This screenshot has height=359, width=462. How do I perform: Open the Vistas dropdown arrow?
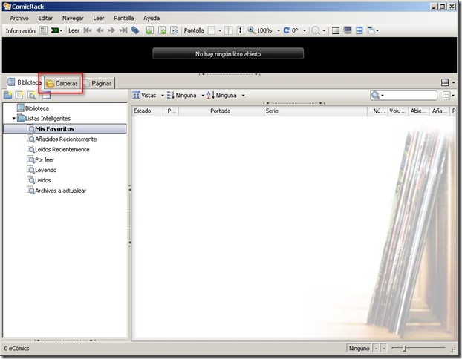tap(163, 96)
